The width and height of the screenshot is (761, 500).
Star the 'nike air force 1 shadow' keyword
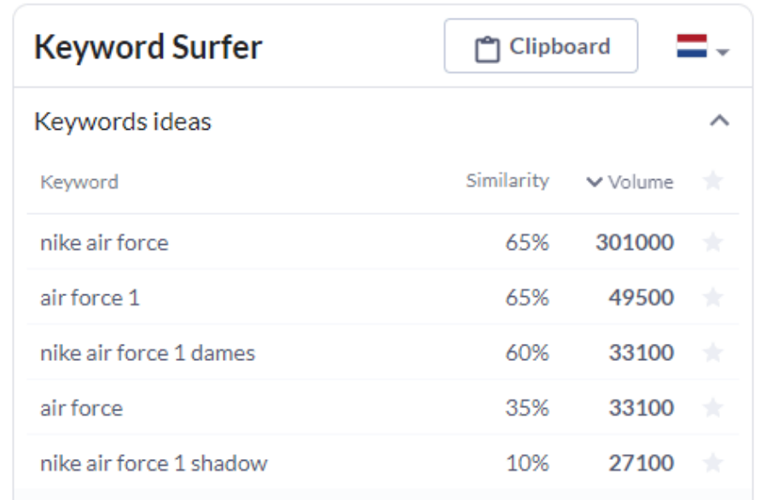point(713,462)
